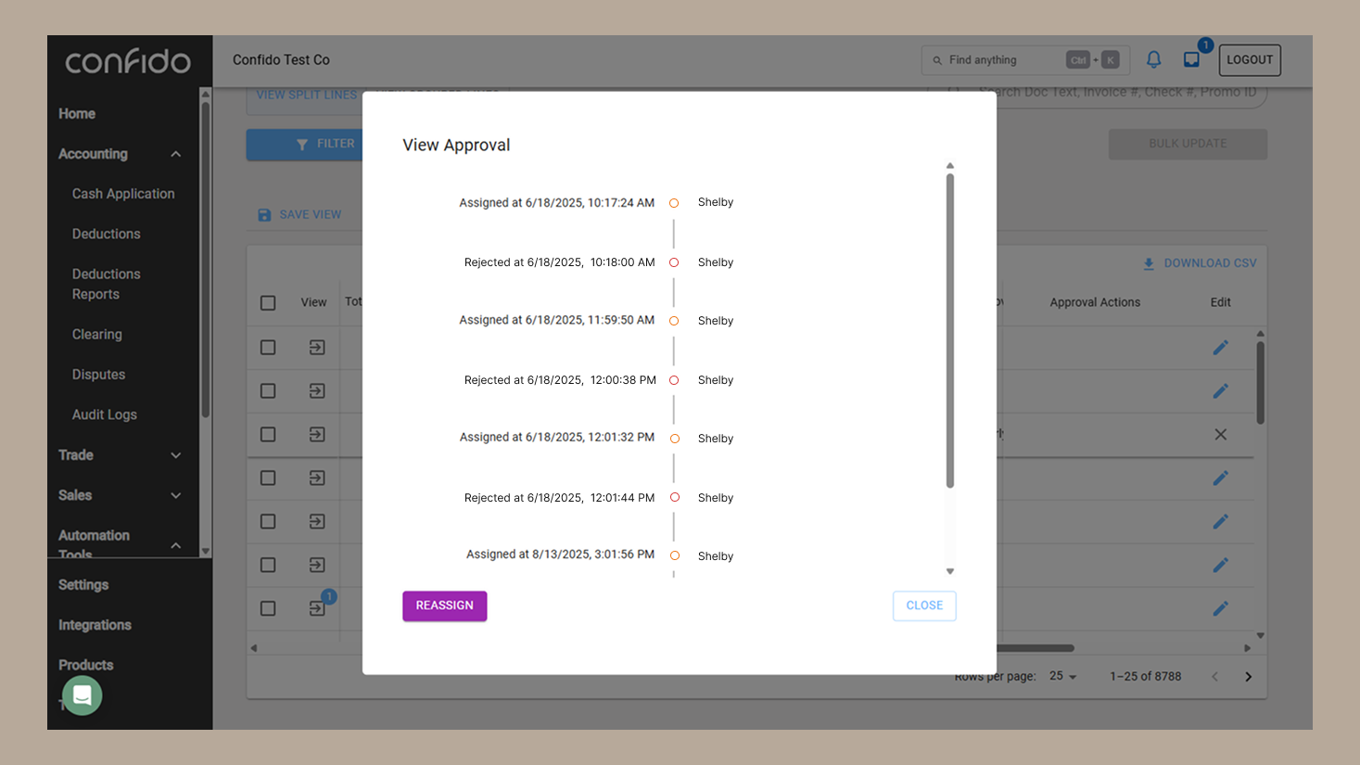Click the VIEW SPLIT LINES button
1360x765 pixels.
tap(306, 95)
